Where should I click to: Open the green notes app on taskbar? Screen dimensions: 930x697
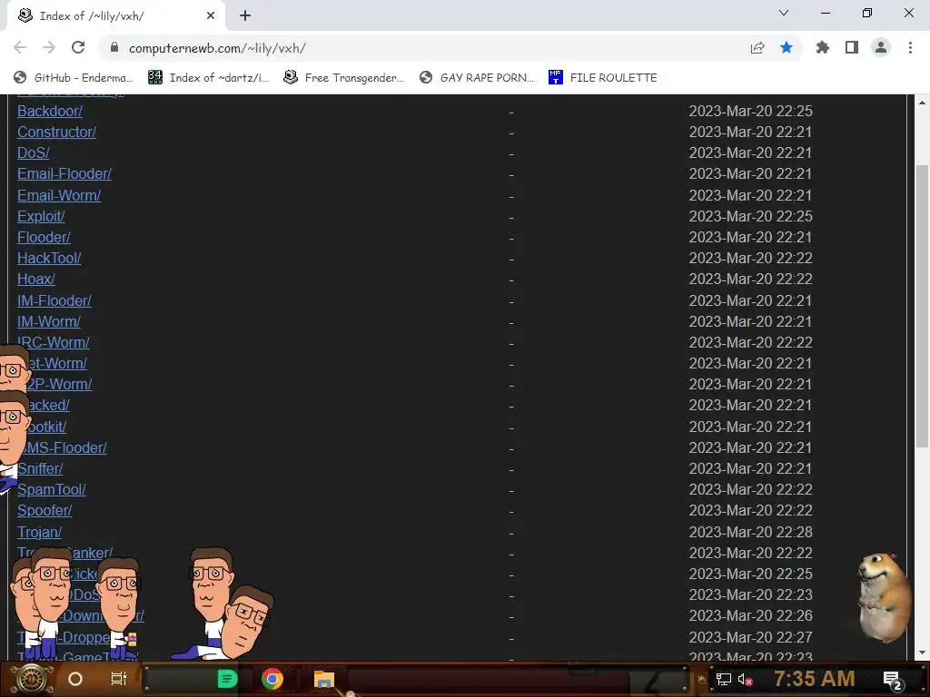(x=228, y=679)
